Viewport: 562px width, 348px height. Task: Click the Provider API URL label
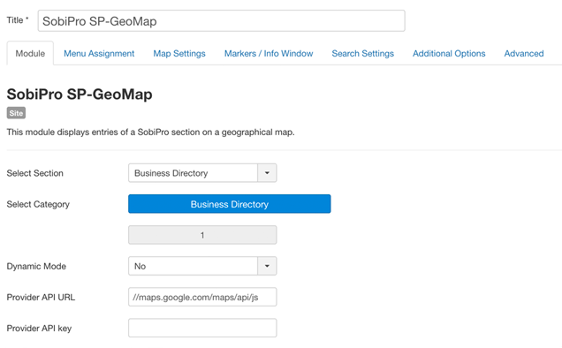click(41, 297)
